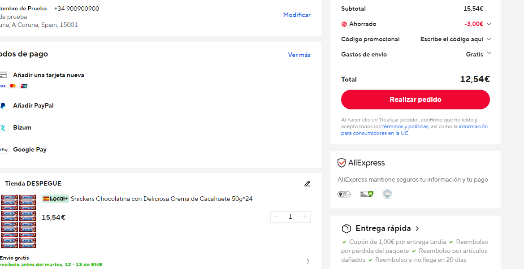Expand the Código promocional chevron

coord(489,39)
